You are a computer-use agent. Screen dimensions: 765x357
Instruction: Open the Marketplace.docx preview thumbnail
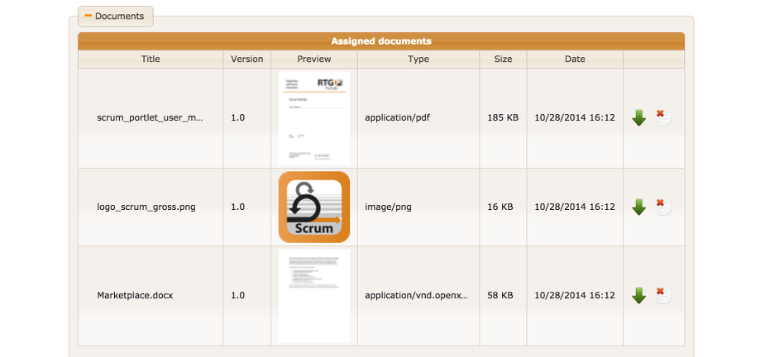pos(314,295)
